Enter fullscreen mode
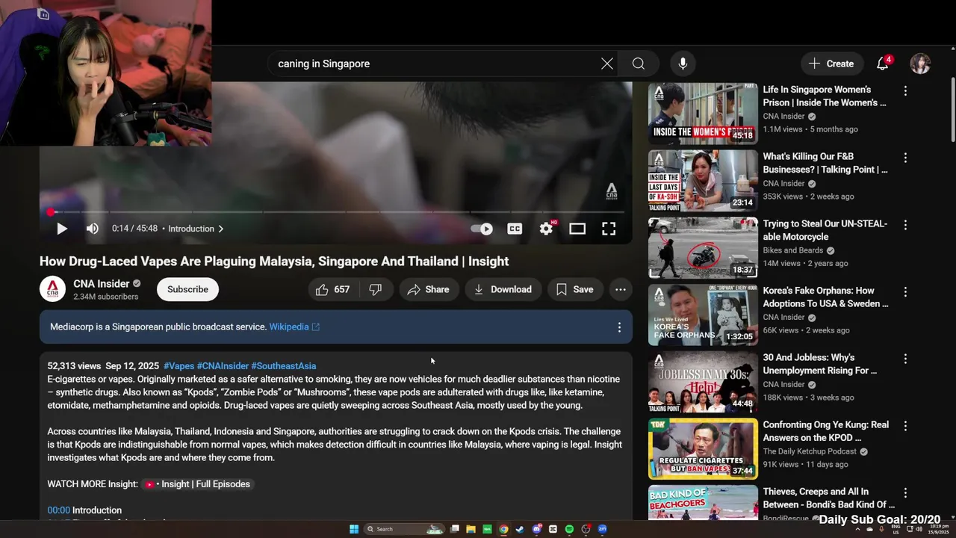956x538 pixels. (609, 229)
